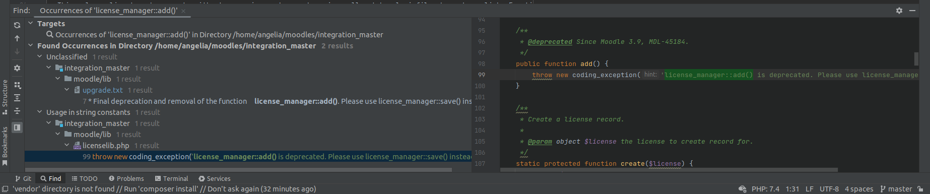Viewport: 930px width, 194px height.
Task: Select the line 7 'Final deprecation and removal' result
Action: (x=248, y=101)
